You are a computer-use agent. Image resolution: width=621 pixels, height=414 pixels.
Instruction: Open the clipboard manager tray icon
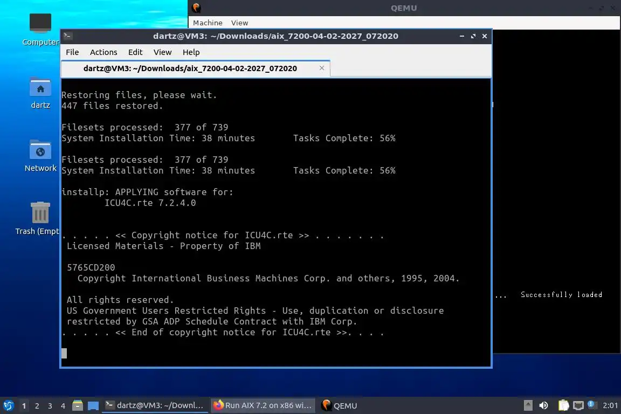(x=563, y=405)
